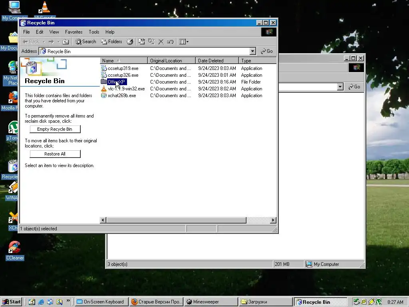
Task: Click the 9/24/2023 8:16 AM deleted date
Action: 217,82
